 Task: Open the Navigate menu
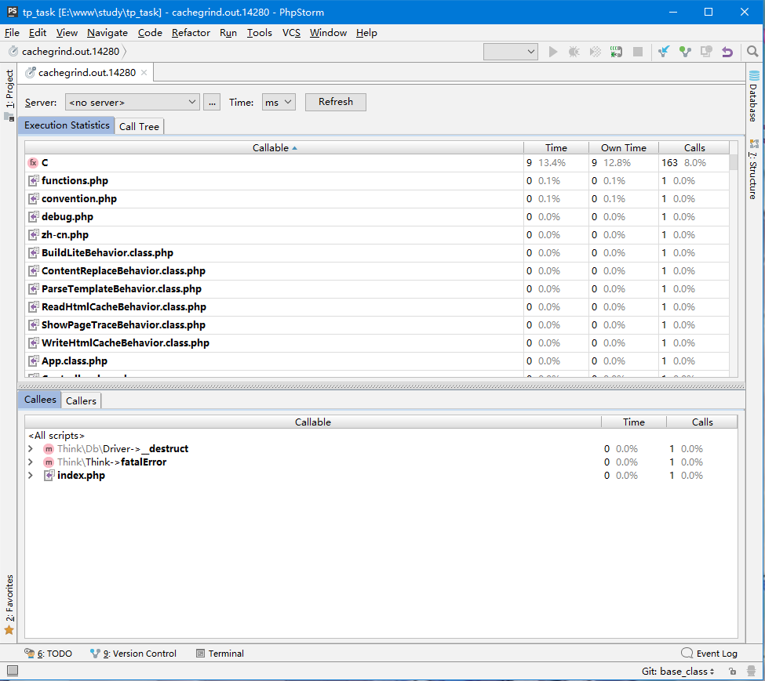107,33
